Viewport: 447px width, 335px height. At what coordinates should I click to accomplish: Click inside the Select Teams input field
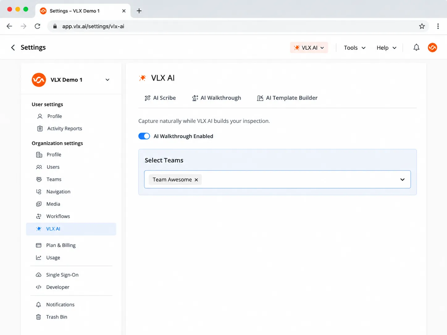click(277, 180)
